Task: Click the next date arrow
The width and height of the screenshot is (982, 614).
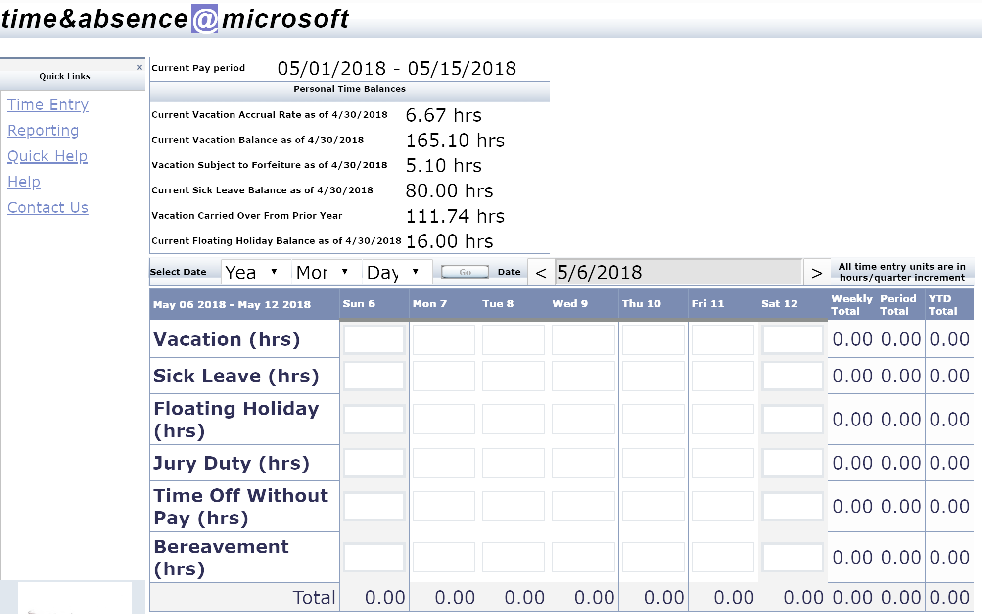Action: (x=817, y=273)
